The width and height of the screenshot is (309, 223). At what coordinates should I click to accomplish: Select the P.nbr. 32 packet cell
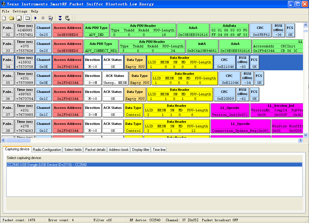click(8, 30)
